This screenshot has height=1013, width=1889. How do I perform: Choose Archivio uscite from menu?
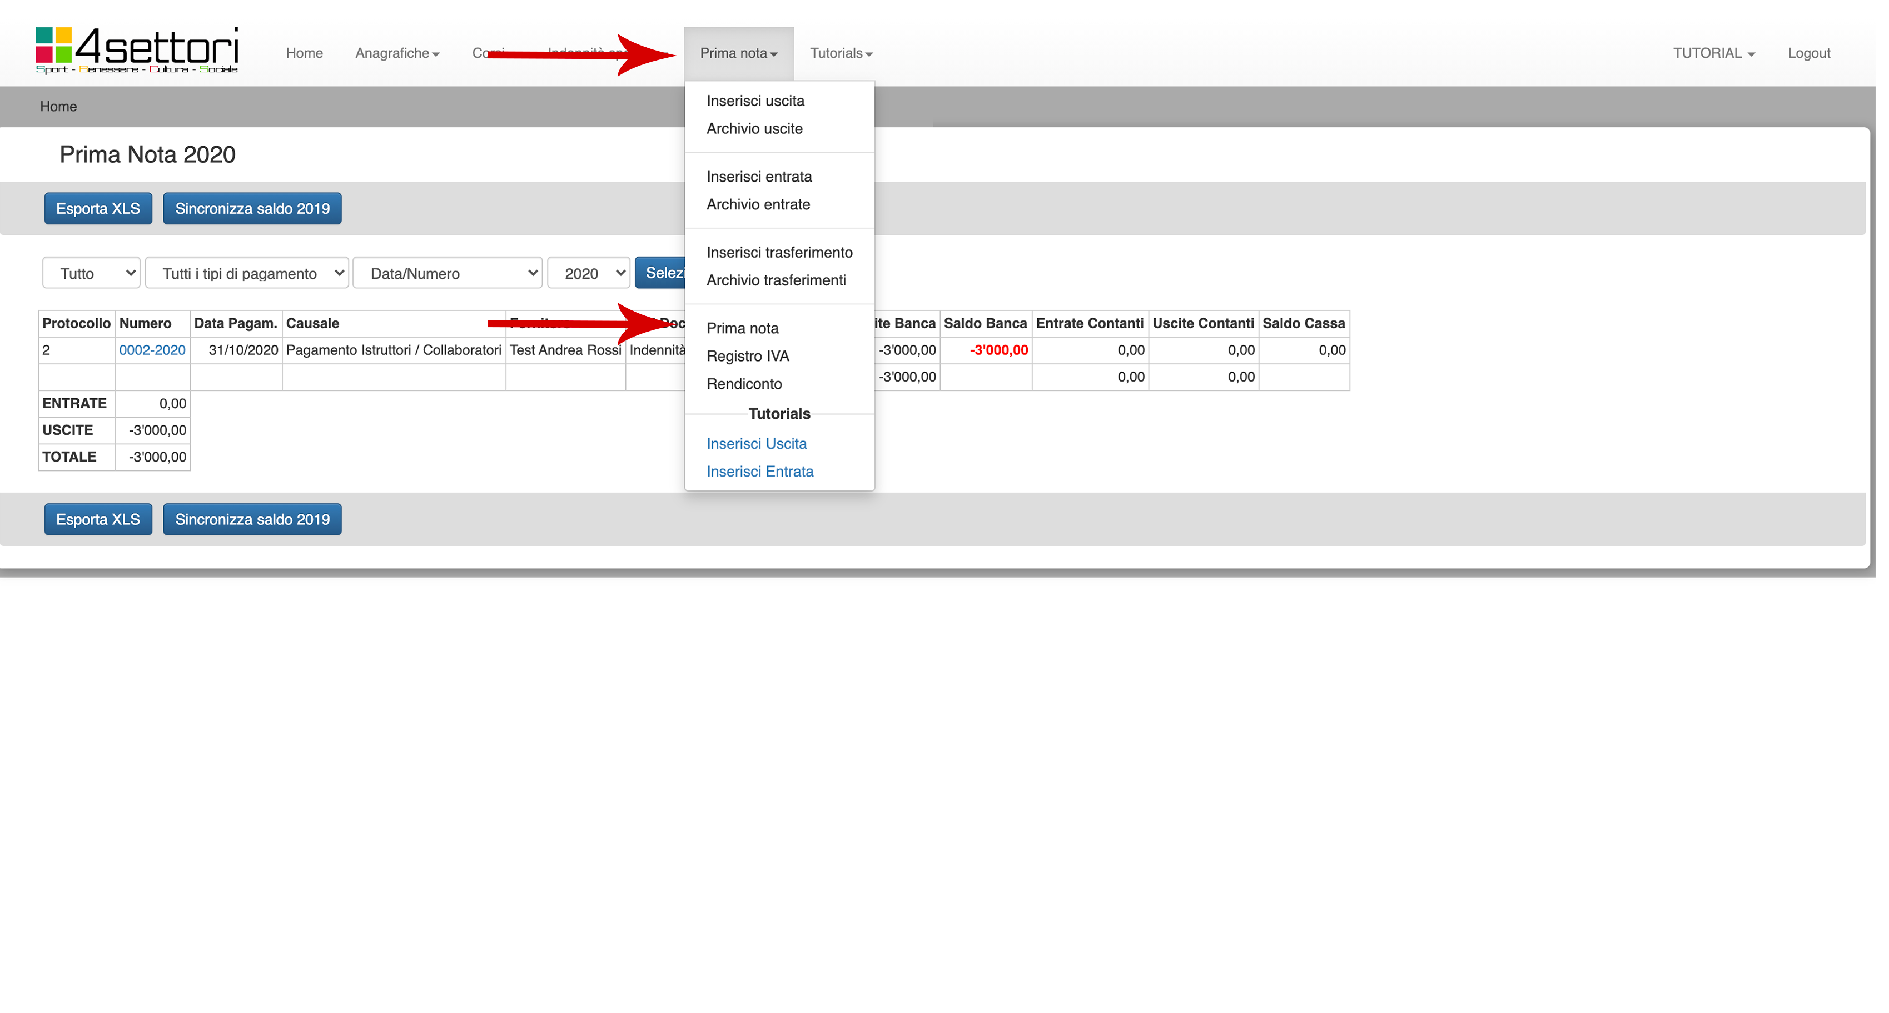pyautogui.click(x=754, y=129)
